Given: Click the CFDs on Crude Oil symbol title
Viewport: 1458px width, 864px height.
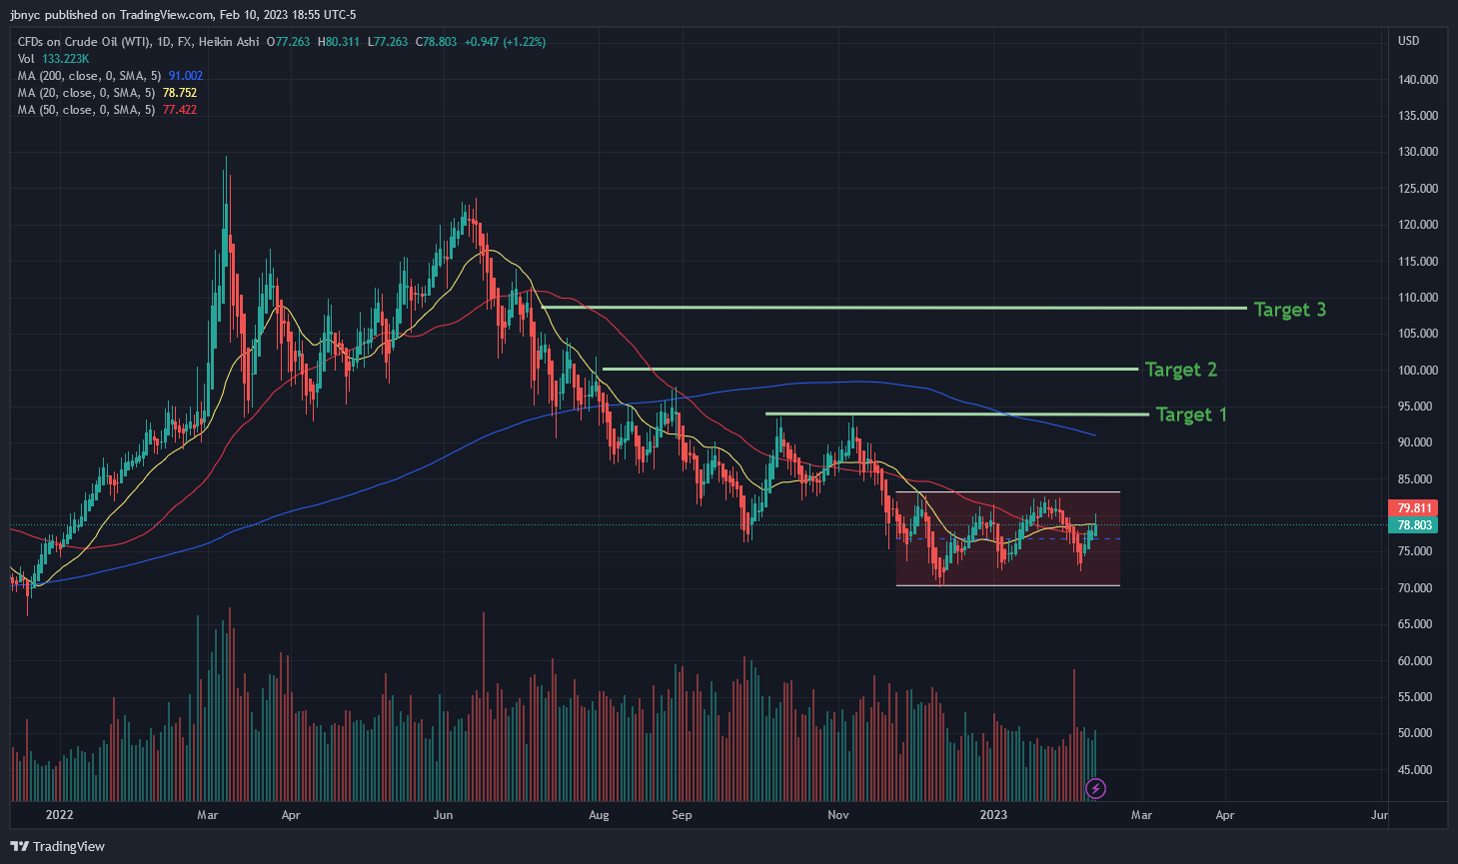Looking at the screenshot, I should point(138,42).
